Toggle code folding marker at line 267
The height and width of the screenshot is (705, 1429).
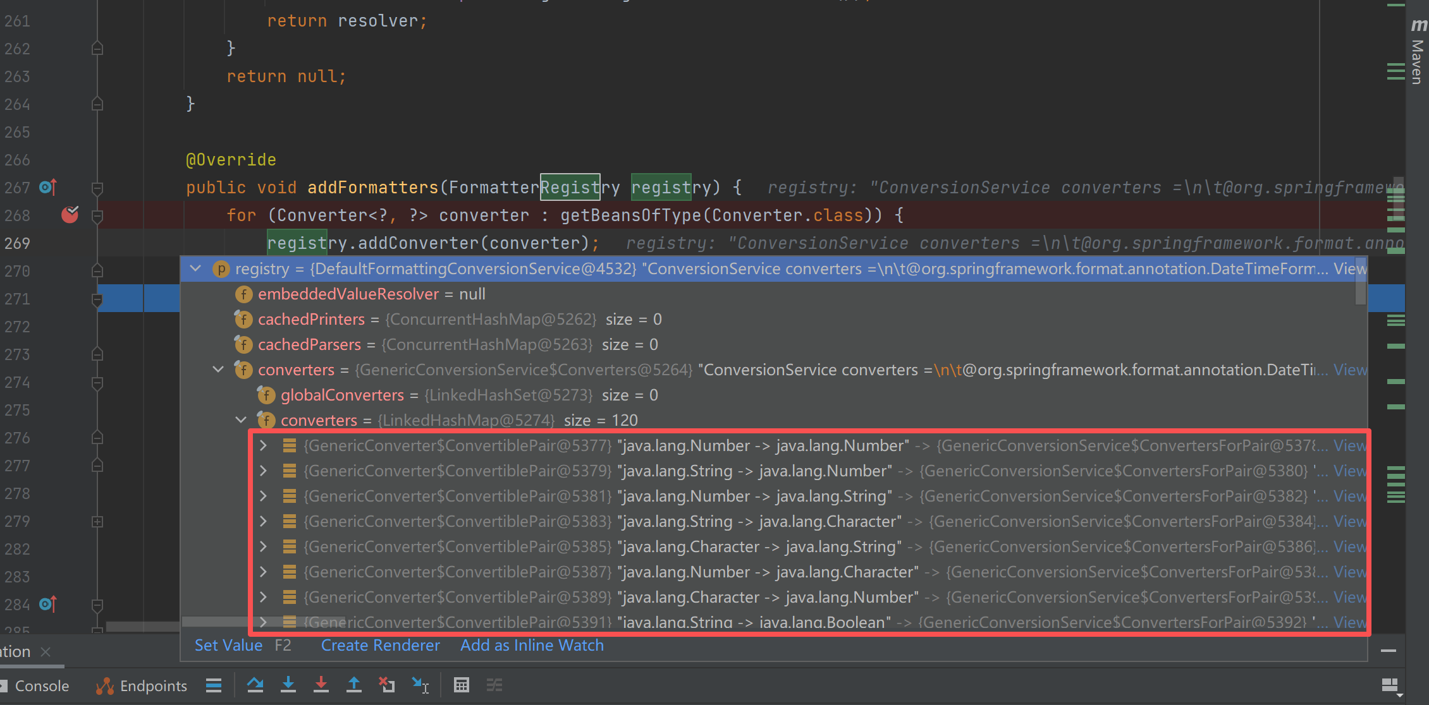[97, 188]
